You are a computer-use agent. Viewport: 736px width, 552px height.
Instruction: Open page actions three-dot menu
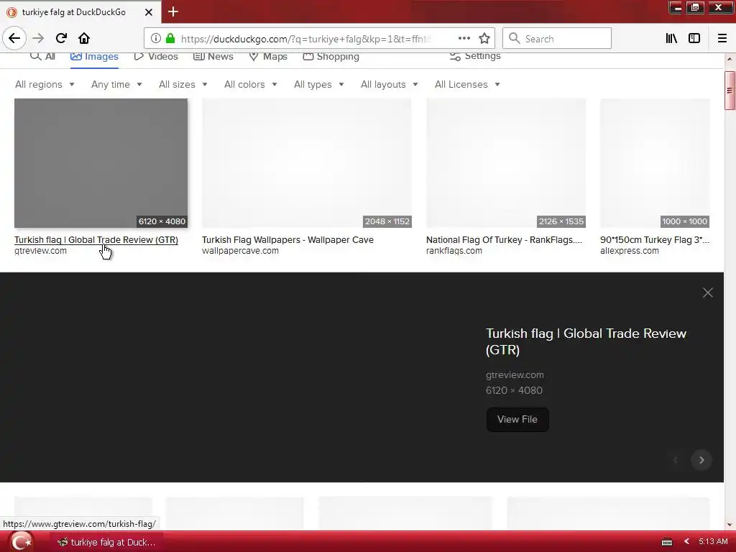click(x=464, y=38)
